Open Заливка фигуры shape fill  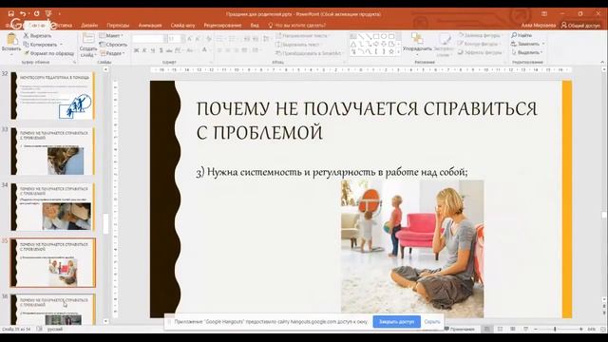tap(480, 35)
